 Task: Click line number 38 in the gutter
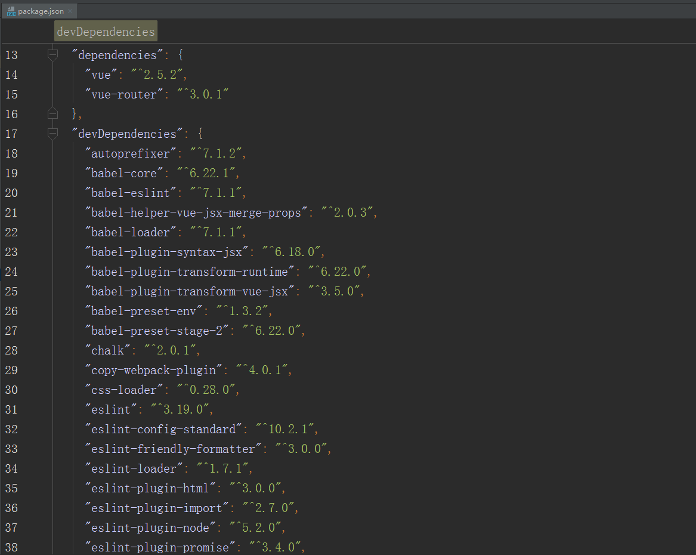tap(11, 547)
